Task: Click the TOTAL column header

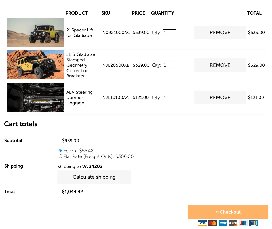Action: (x=254, y=13)
